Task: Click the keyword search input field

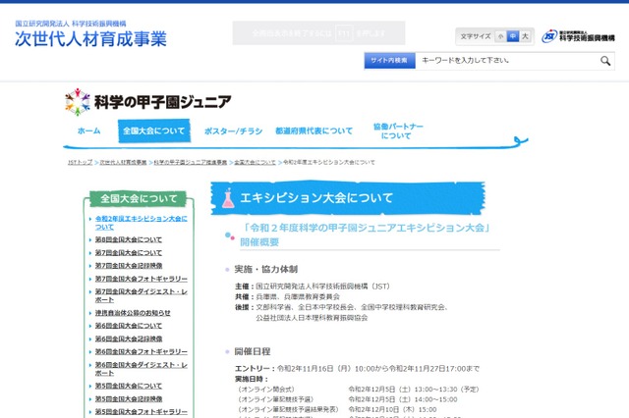Action: pyautogui.click(x=506, y=61)
